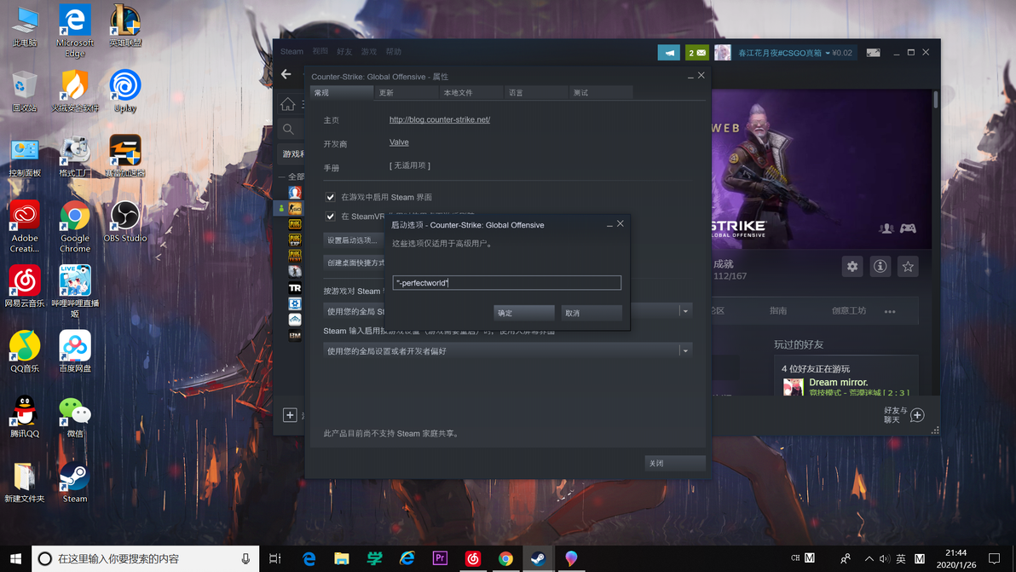Toggle the SteamVR desktop theater checkbox
The width and height of the screenshot is (1016, 572).
coord(331,217)
